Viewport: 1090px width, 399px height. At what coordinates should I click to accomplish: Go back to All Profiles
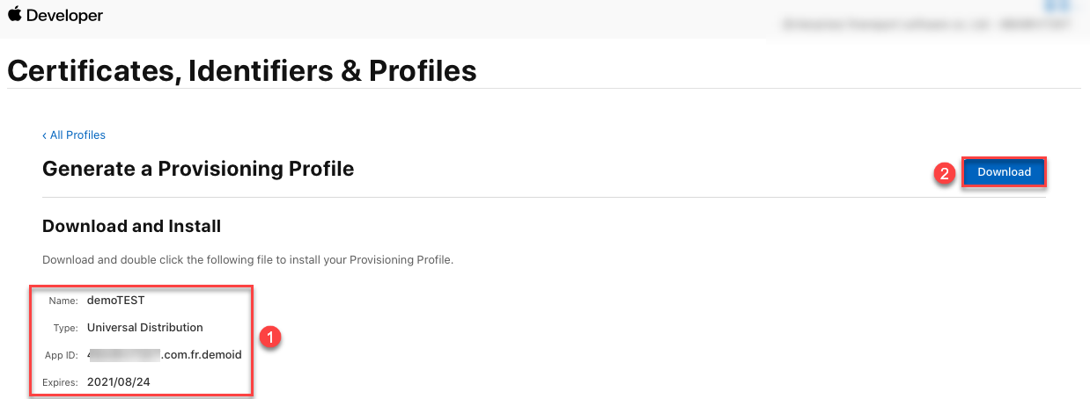[x=77, y=135]
